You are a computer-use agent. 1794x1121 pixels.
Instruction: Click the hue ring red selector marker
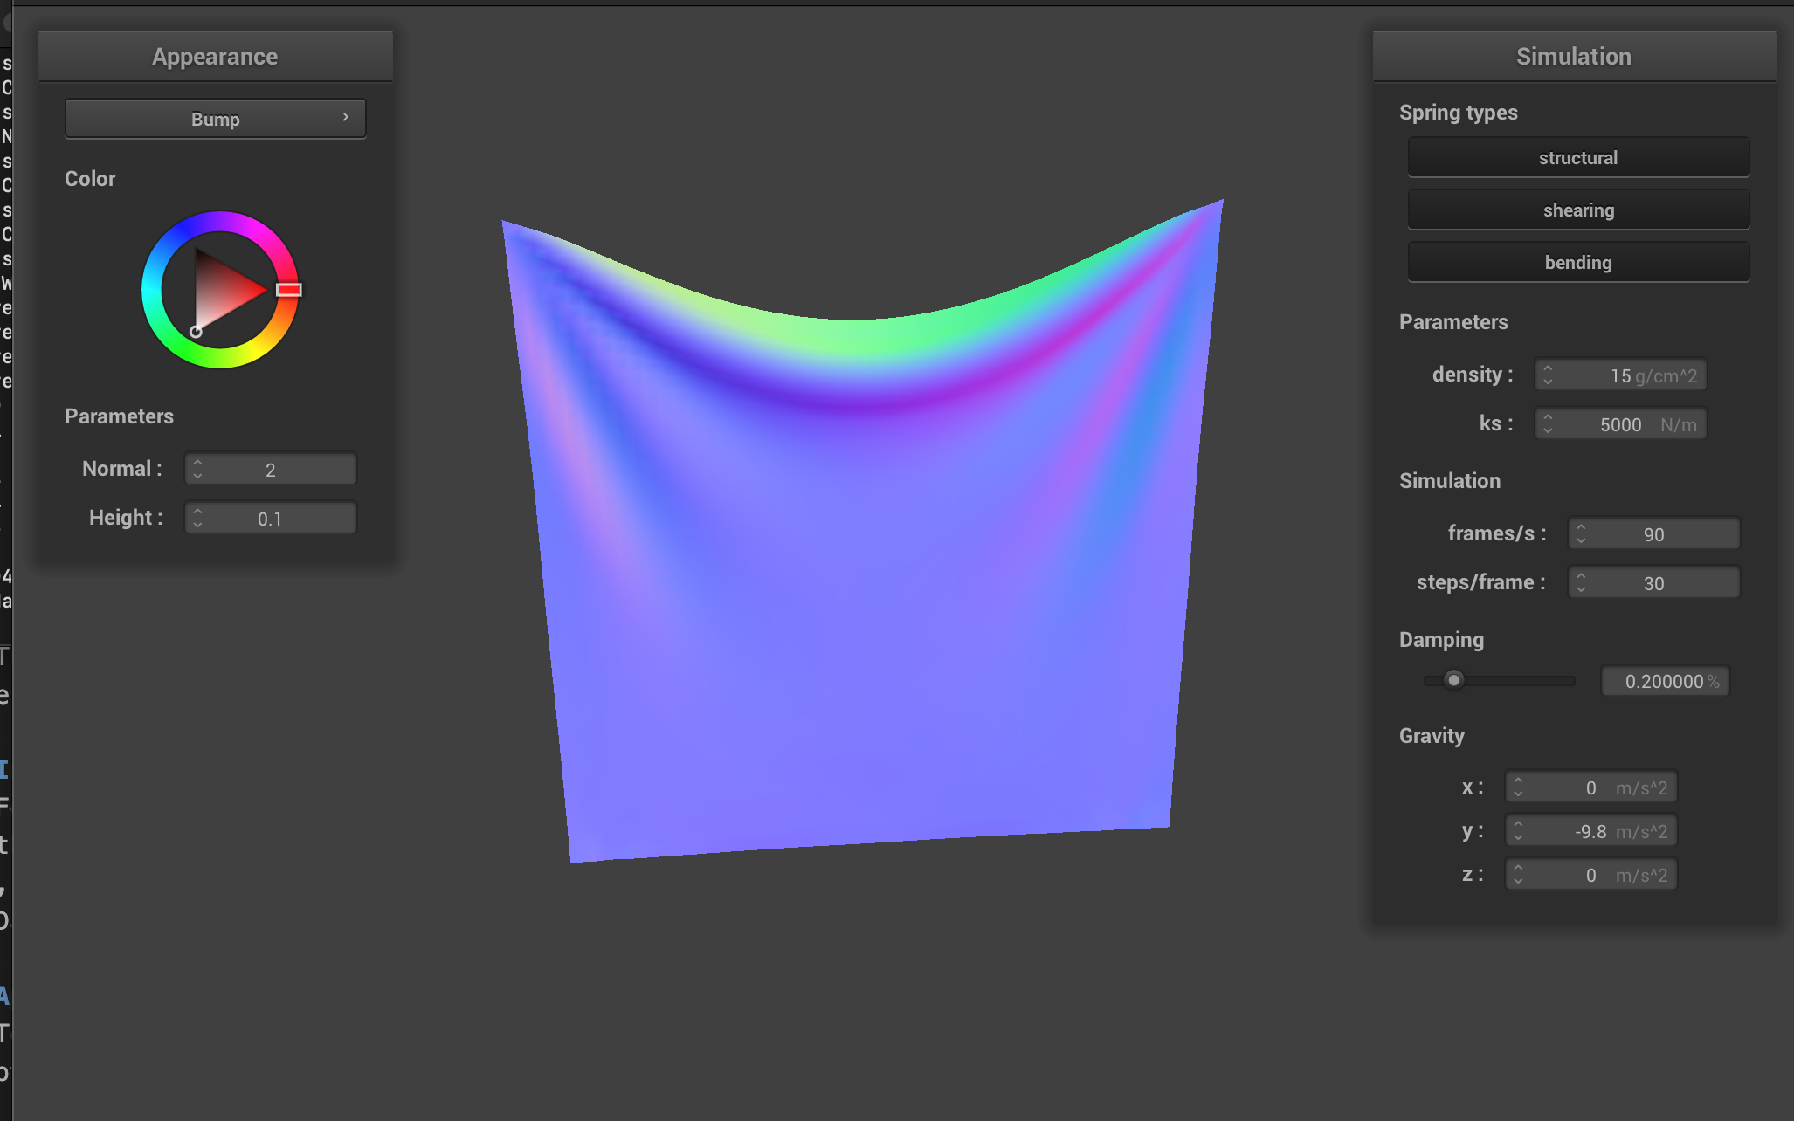point(289,290)
